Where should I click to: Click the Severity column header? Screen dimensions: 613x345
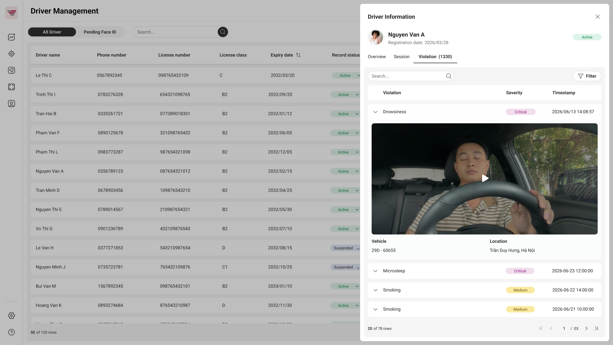tap(514, 93)
